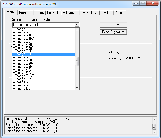Viewport: 161px width, 138px height.
Task: Select ATmega329P from the list
Action: [44, 67]
